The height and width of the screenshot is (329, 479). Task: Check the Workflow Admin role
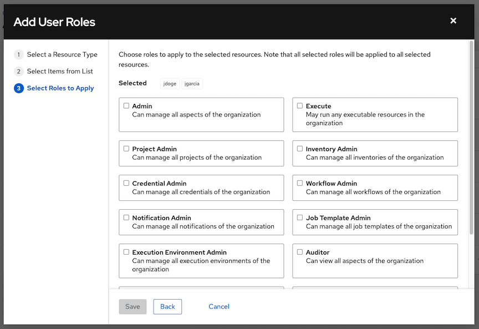(299, 183)
